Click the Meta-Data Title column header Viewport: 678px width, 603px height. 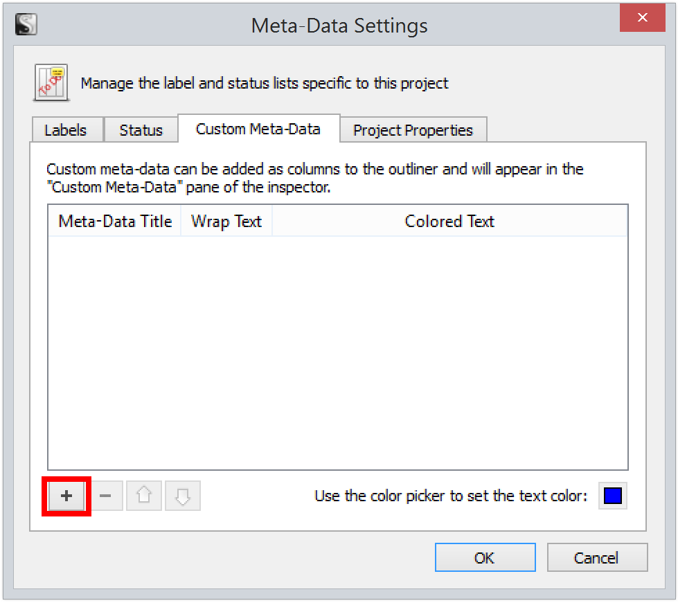point(115,222)
